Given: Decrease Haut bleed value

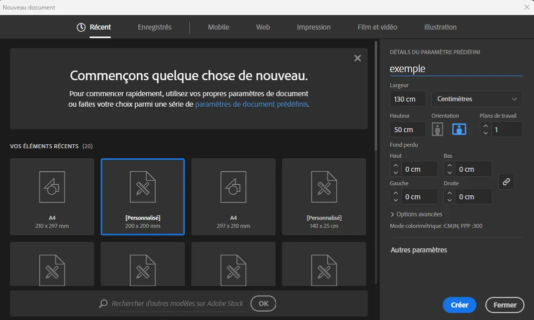Looking at the screenshot, I should pyautogui.click(x=395, y=173).
